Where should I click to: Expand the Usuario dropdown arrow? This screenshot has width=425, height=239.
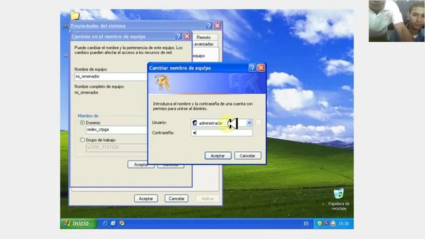249,123
